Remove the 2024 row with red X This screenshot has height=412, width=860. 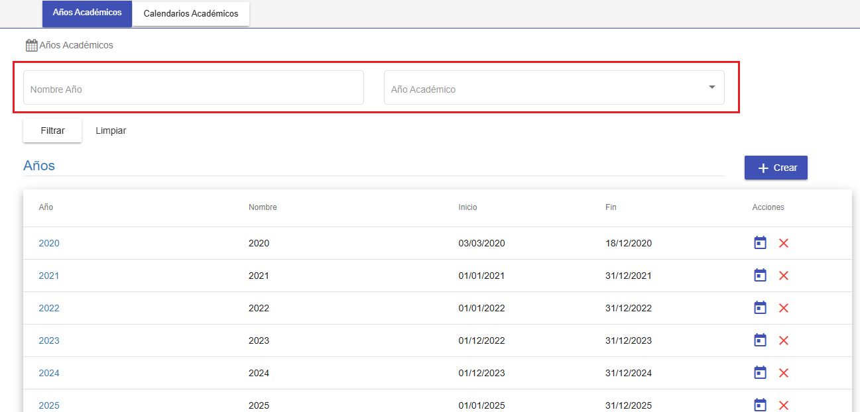point(783,373)
